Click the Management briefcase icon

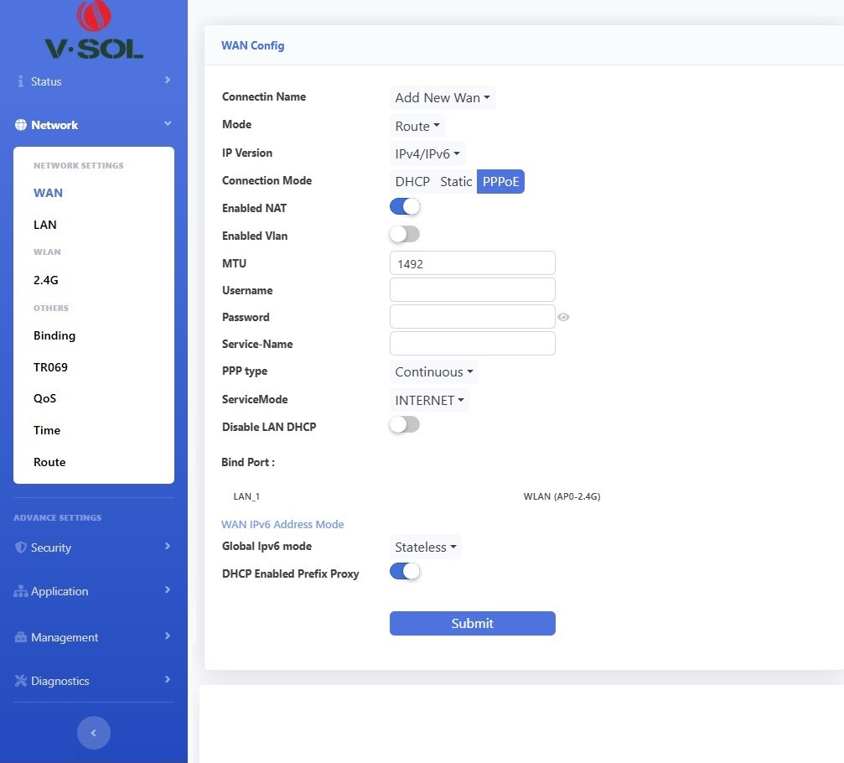(x=21, y=637)
